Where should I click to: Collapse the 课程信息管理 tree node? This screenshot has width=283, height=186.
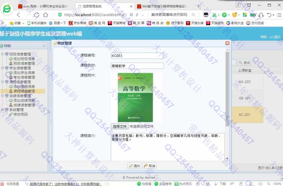click(3, 82)
